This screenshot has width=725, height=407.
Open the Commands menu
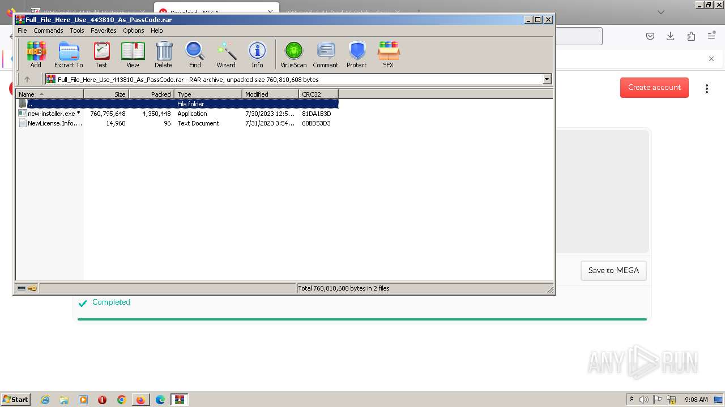click(48, 31)
